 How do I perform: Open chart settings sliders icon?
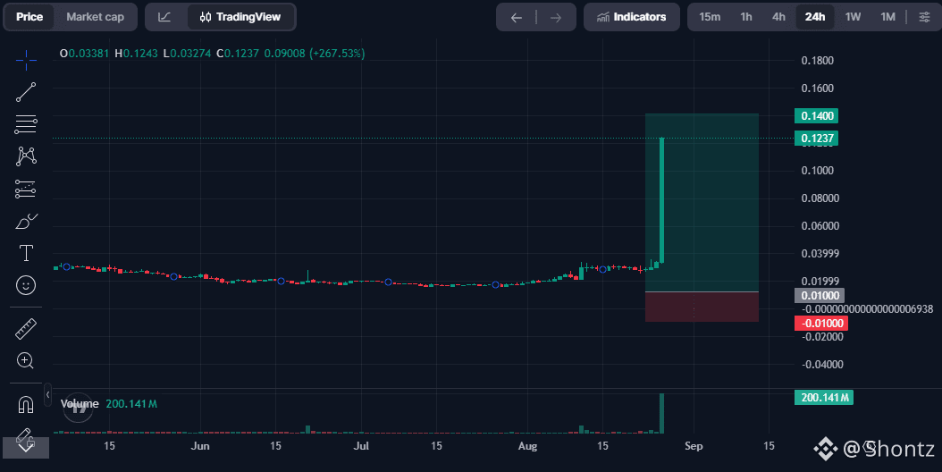pos(925,17)
